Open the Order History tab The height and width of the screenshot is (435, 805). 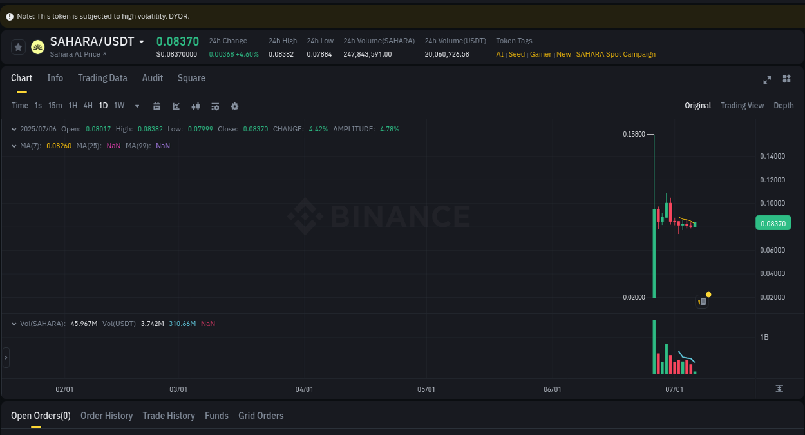pos(106,416)
